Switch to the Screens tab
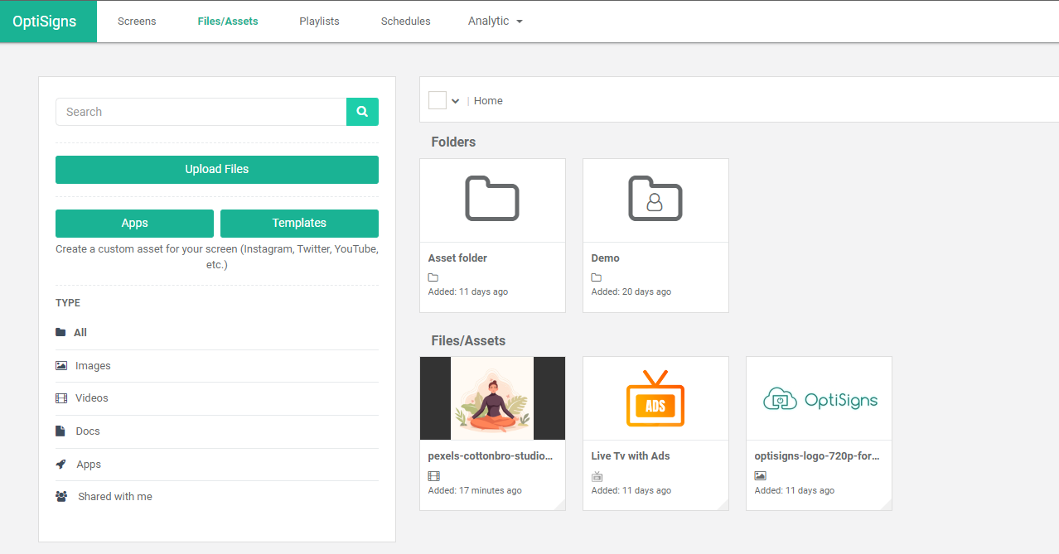Image resolution: width=1059 pixels, height=554 pixels. tap(137, 21)
